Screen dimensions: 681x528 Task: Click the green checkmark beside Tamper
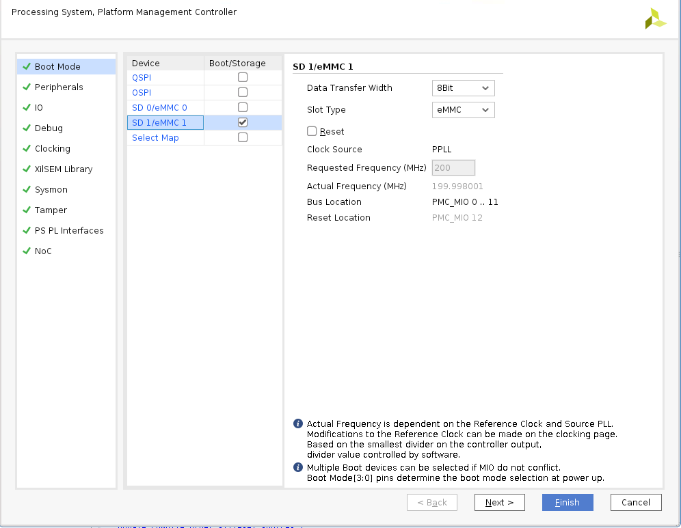(27, 210)
